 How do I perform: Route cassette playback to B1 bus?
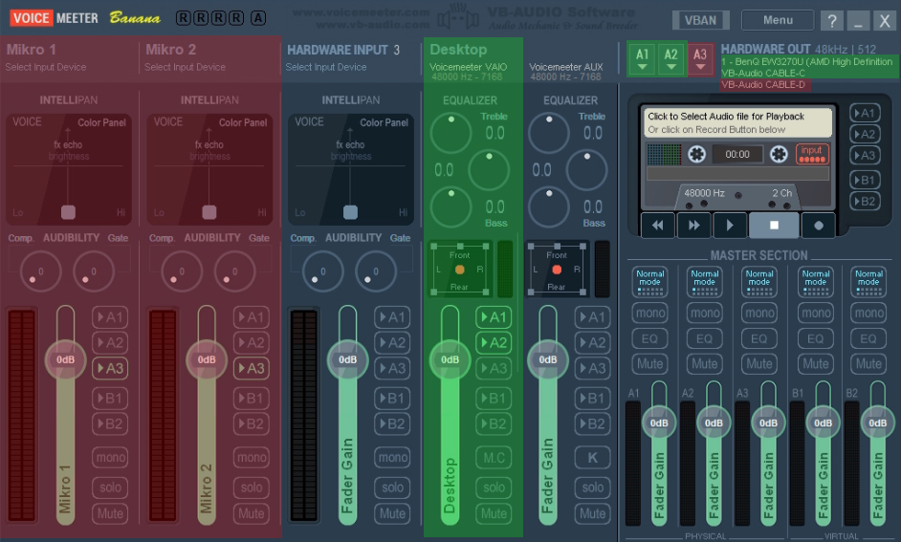pos(865,181)
